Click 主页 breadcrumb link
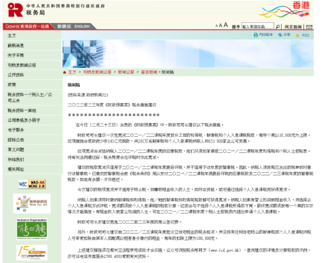This screenshot has height=263, width=324. pos(72,72)
